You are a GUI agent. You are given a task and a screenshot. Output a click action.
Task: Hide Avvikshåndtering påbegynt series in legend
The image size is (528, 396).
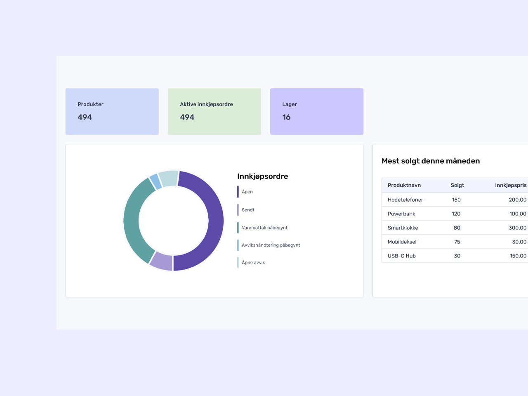pyautogui.click(x=271, y=245)
